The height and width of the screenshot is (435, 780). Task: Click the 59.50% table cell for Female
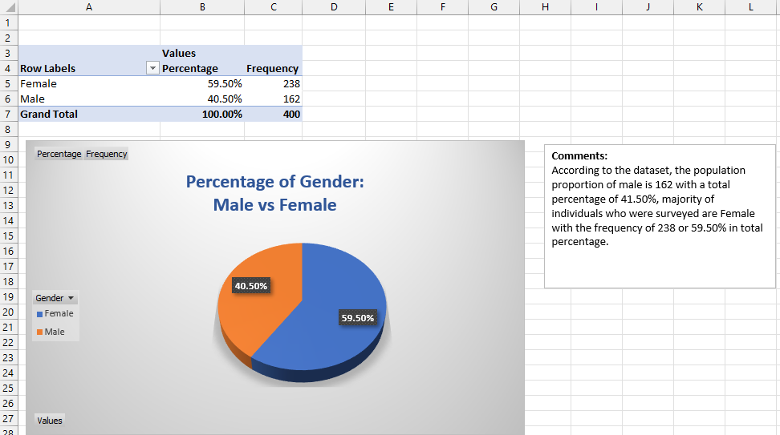(x=202, y=84)
